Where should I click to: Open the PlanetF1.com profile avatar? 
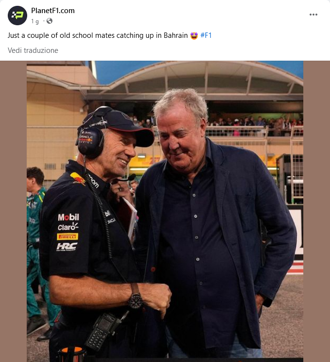pos(17,16)
